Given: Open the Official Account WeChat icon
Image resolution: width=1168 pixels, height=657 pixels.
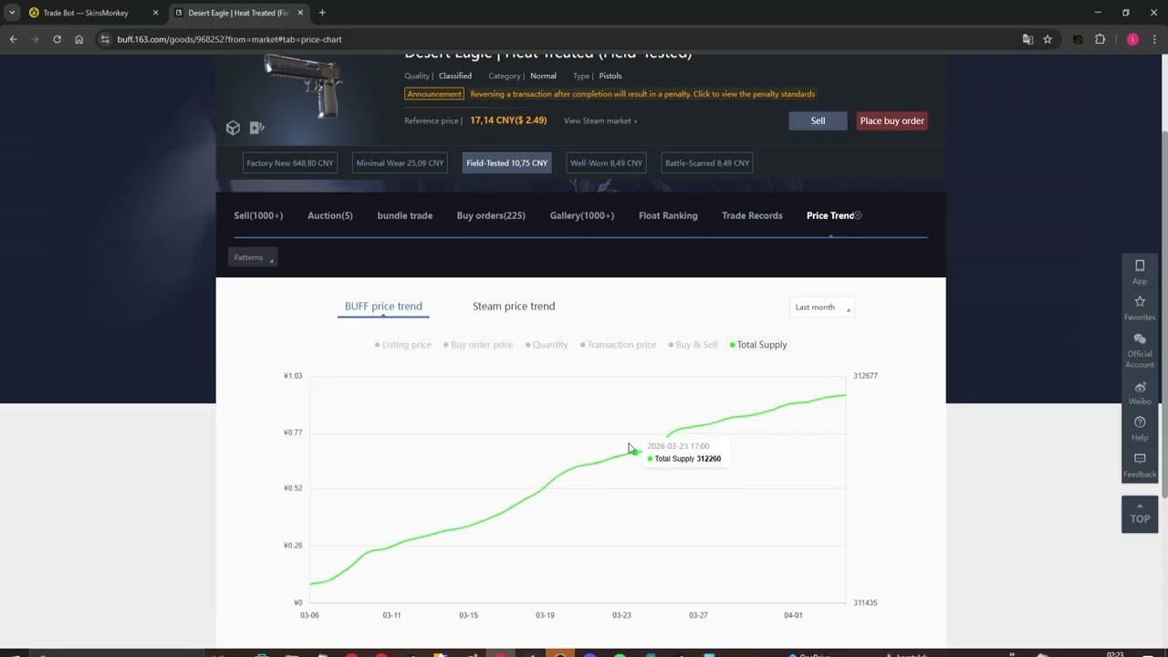Looking at the screenshot, I should point(1140,350).
